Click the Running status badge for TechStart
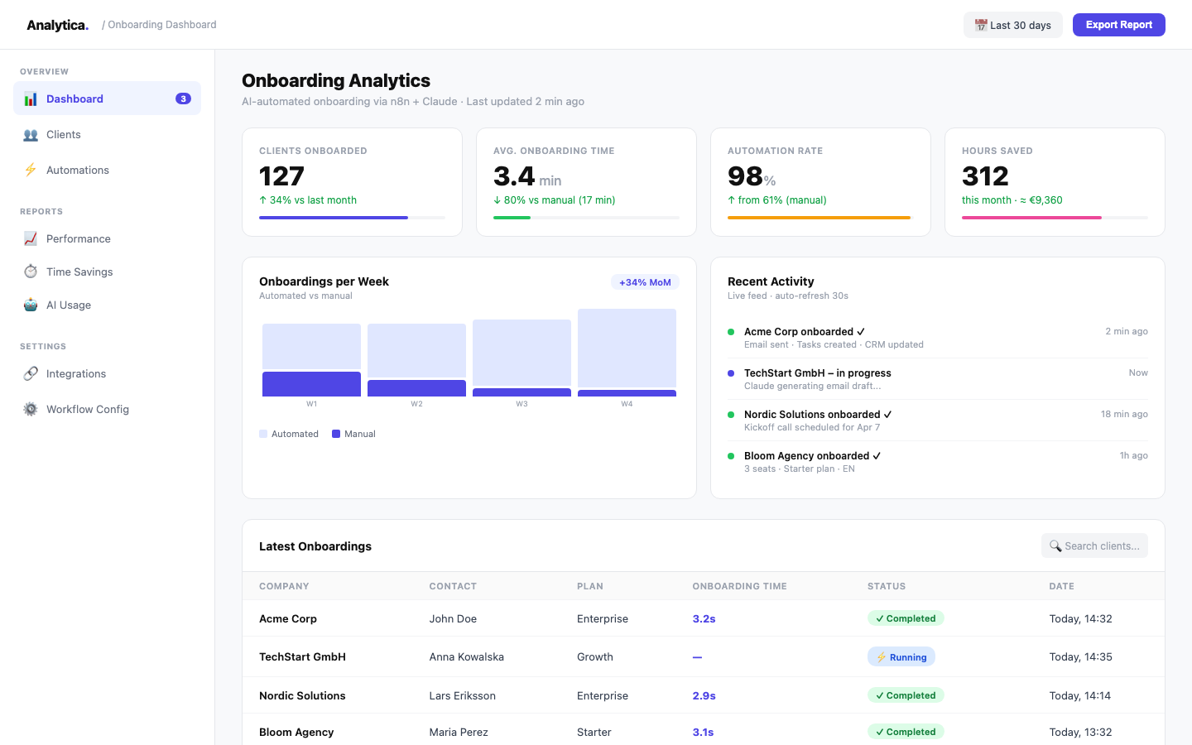Image resolution: width=1192 pixels, height=745 pixels. 901,657
